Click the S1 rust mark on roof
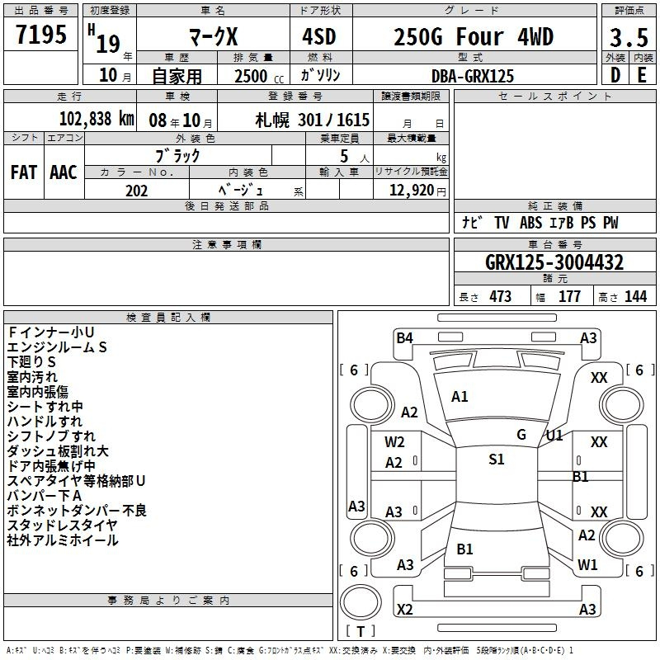The height and width of the screenshot is (660, 660). tap(497, 460)
